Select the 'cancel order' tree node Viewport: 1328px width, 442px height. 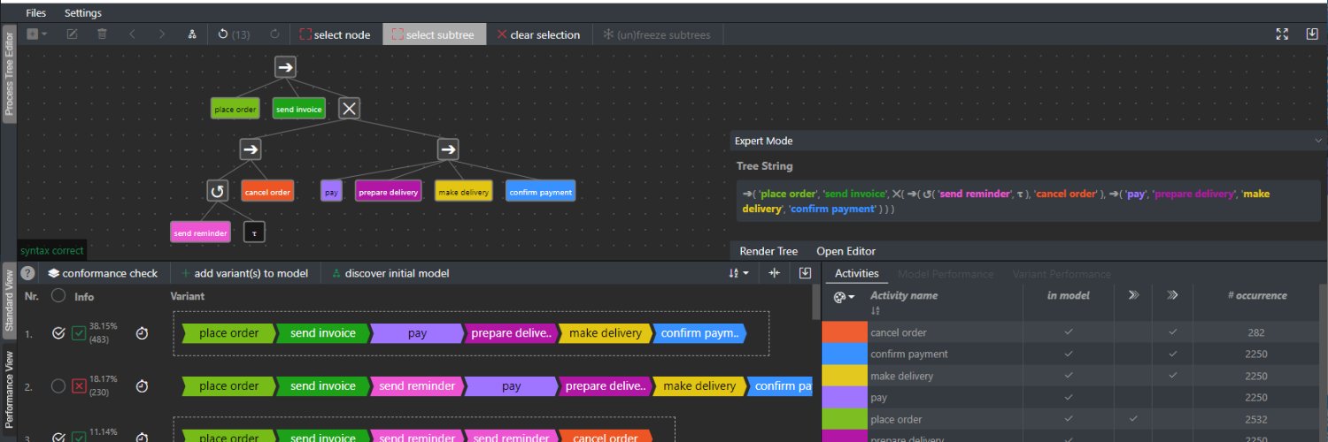pyautogui.click(x=267, y=192)
